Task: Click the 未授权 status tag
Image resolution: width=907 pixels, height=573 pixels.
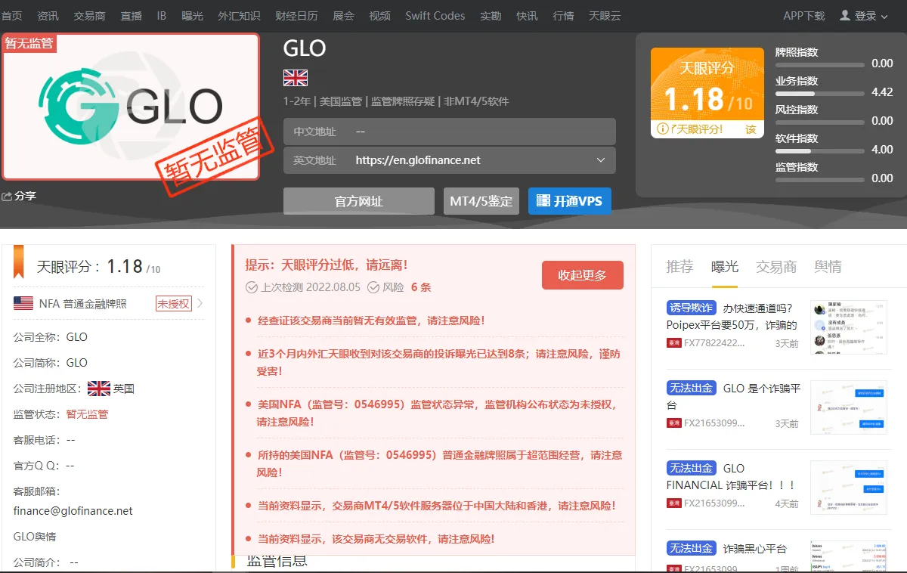Action: click(174, 304)
